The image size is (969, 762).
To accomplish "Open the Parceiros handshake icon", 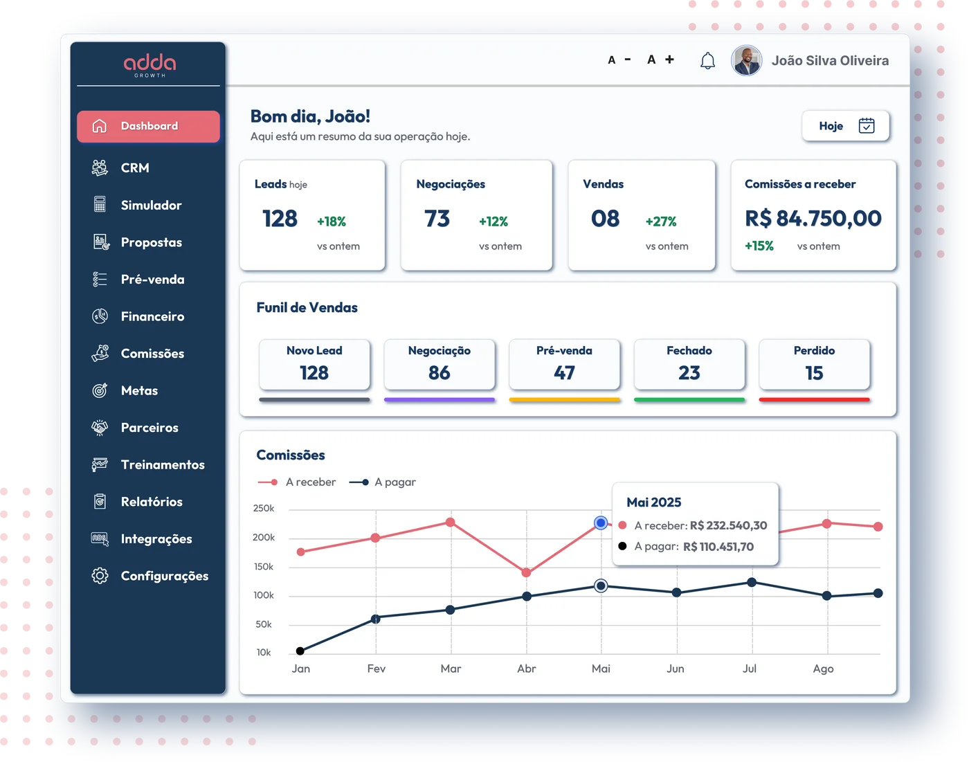I will [100, 427].
